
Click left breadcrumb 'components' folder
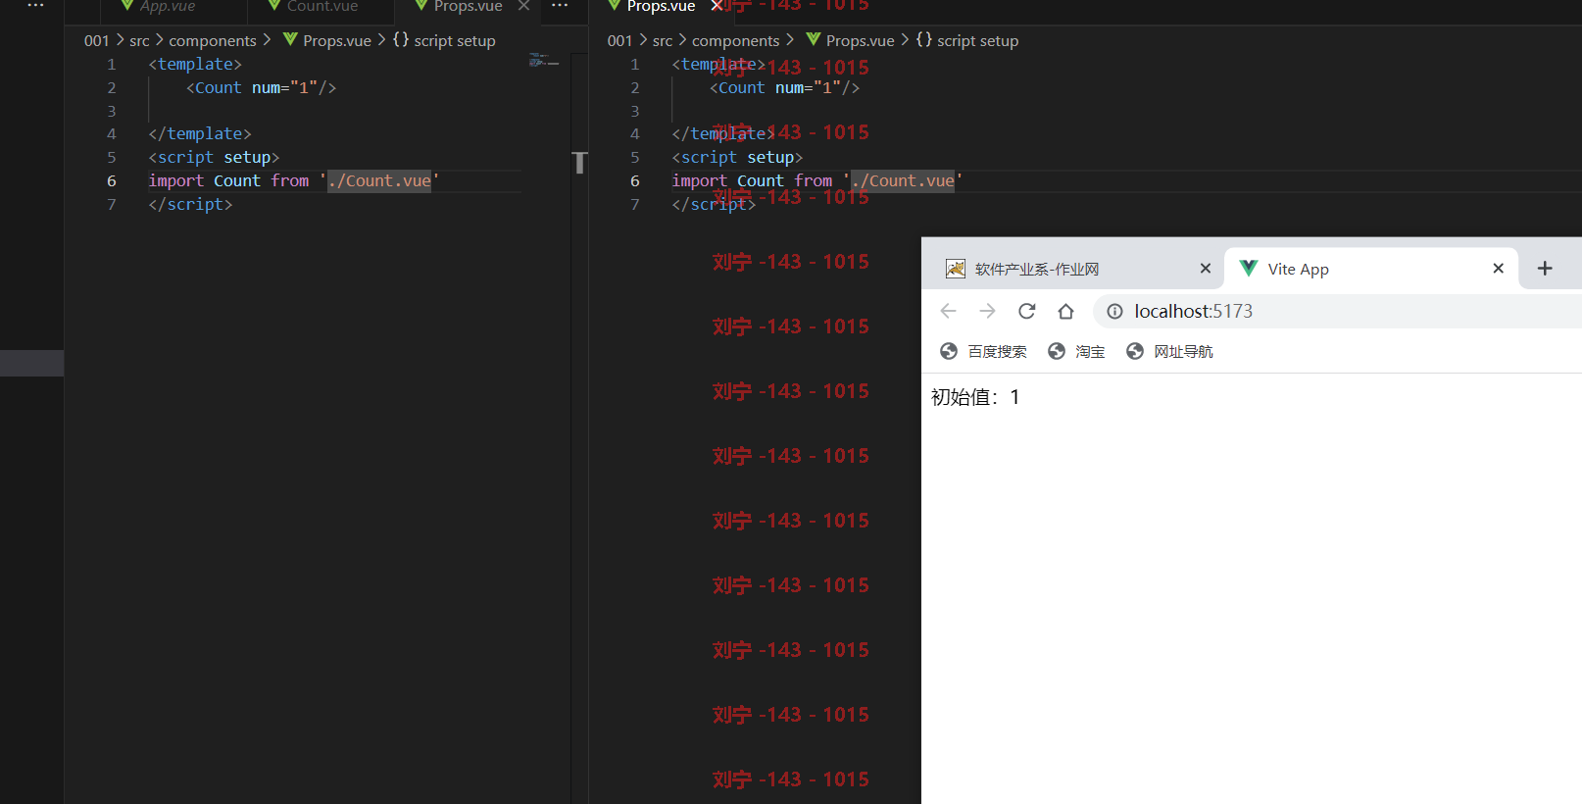pyautogui.click(x=213, y=40)
